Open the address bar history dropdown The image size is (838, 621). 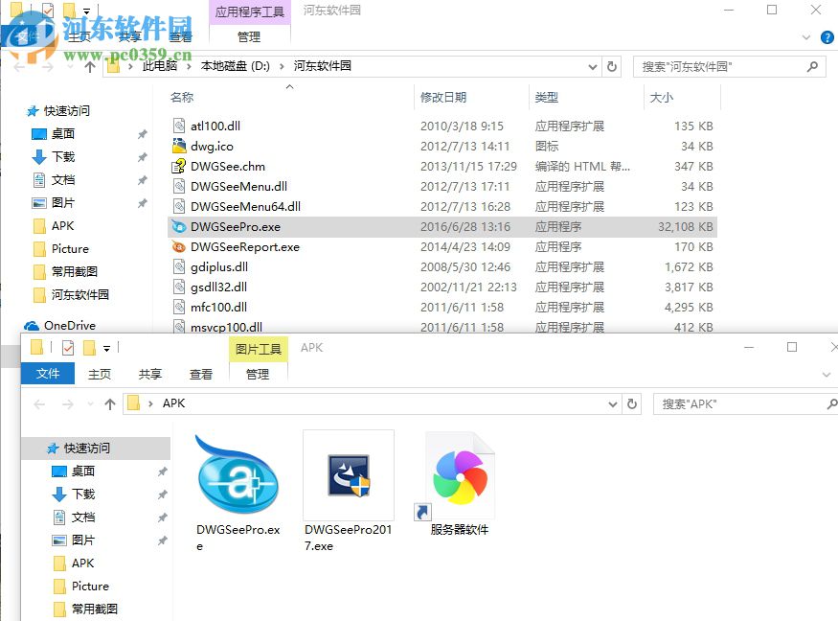pyautogui.click(x=592, y=66)
